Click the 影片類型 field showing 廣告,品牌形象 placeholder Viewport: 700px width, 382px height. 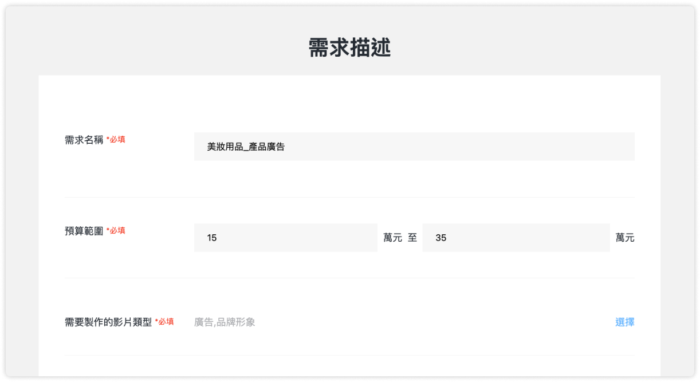pos(344,322)
